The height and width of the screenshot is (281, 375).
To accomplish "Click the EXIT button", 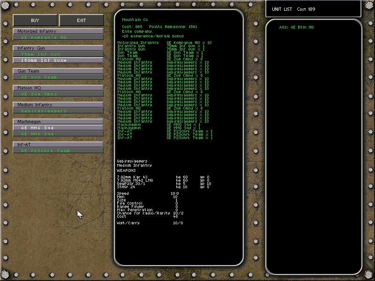I will [81, 20].
